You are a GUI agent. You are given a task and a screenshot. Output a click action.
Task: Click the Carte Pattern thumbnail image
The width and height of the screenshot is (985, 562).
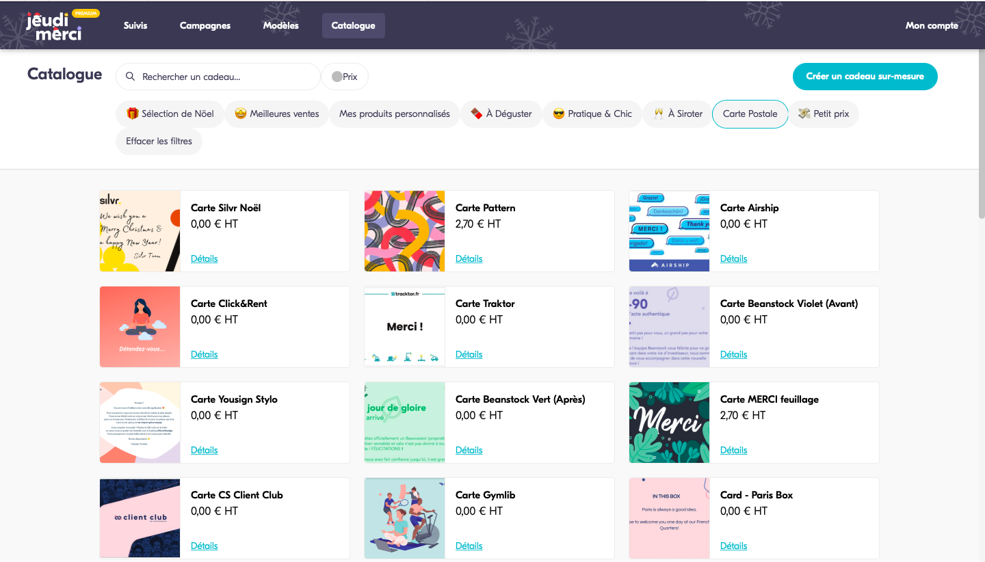point(405,231)
